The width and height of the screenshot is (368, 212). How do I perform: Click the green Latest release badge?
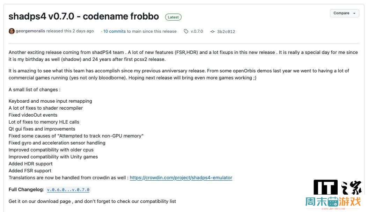tap(173, 17)
